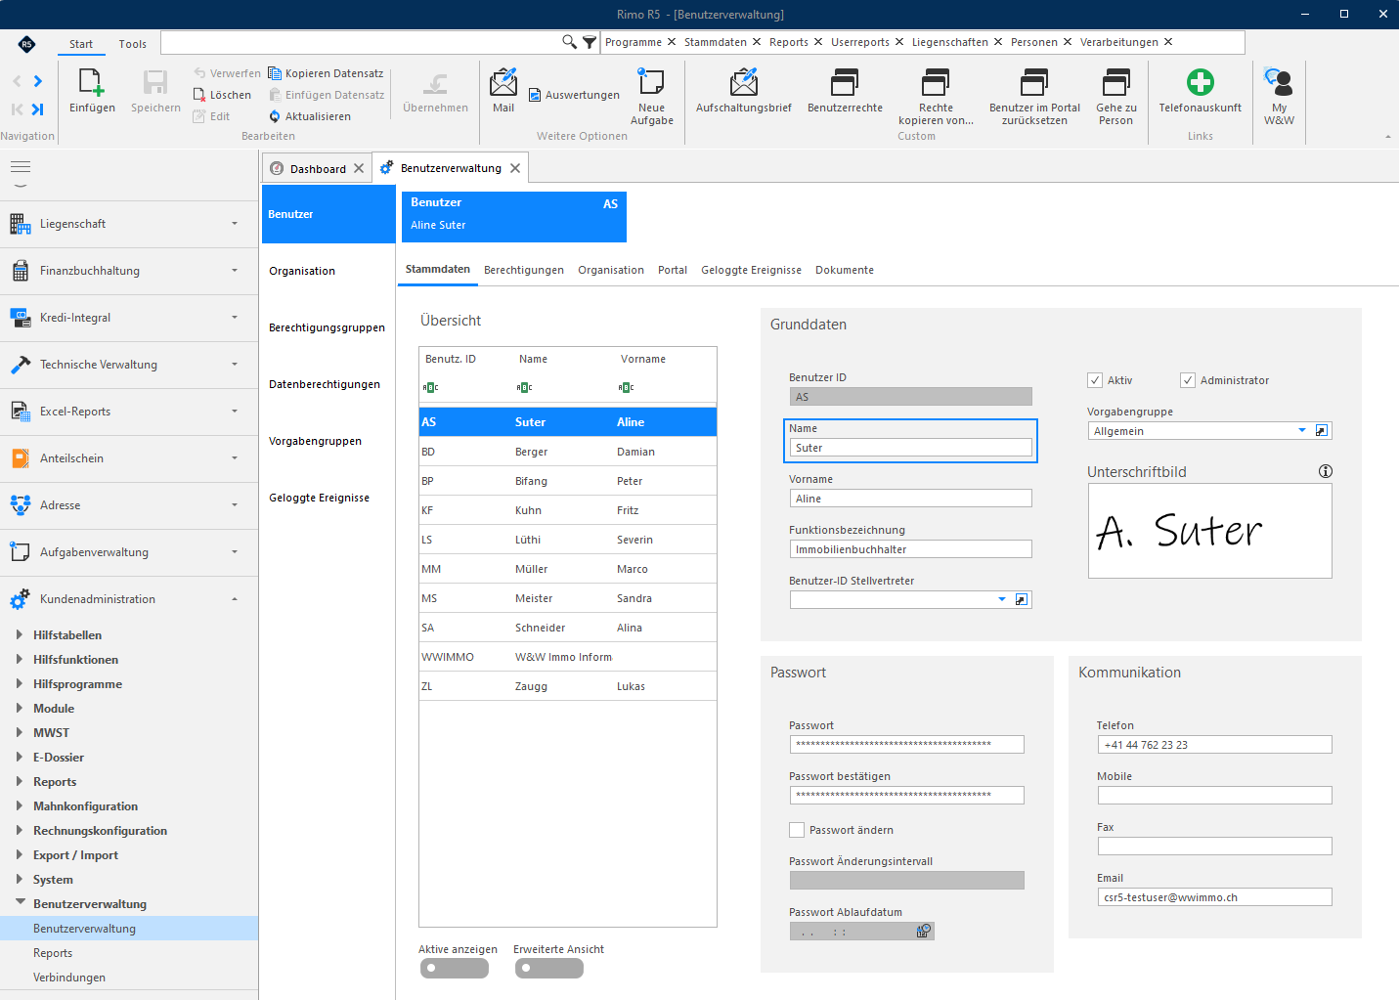Image resolution: width=1399 pixels, height=1000 pixels.
Task: Click the Aktualisieren refresh icon
Action: (275, 116)
